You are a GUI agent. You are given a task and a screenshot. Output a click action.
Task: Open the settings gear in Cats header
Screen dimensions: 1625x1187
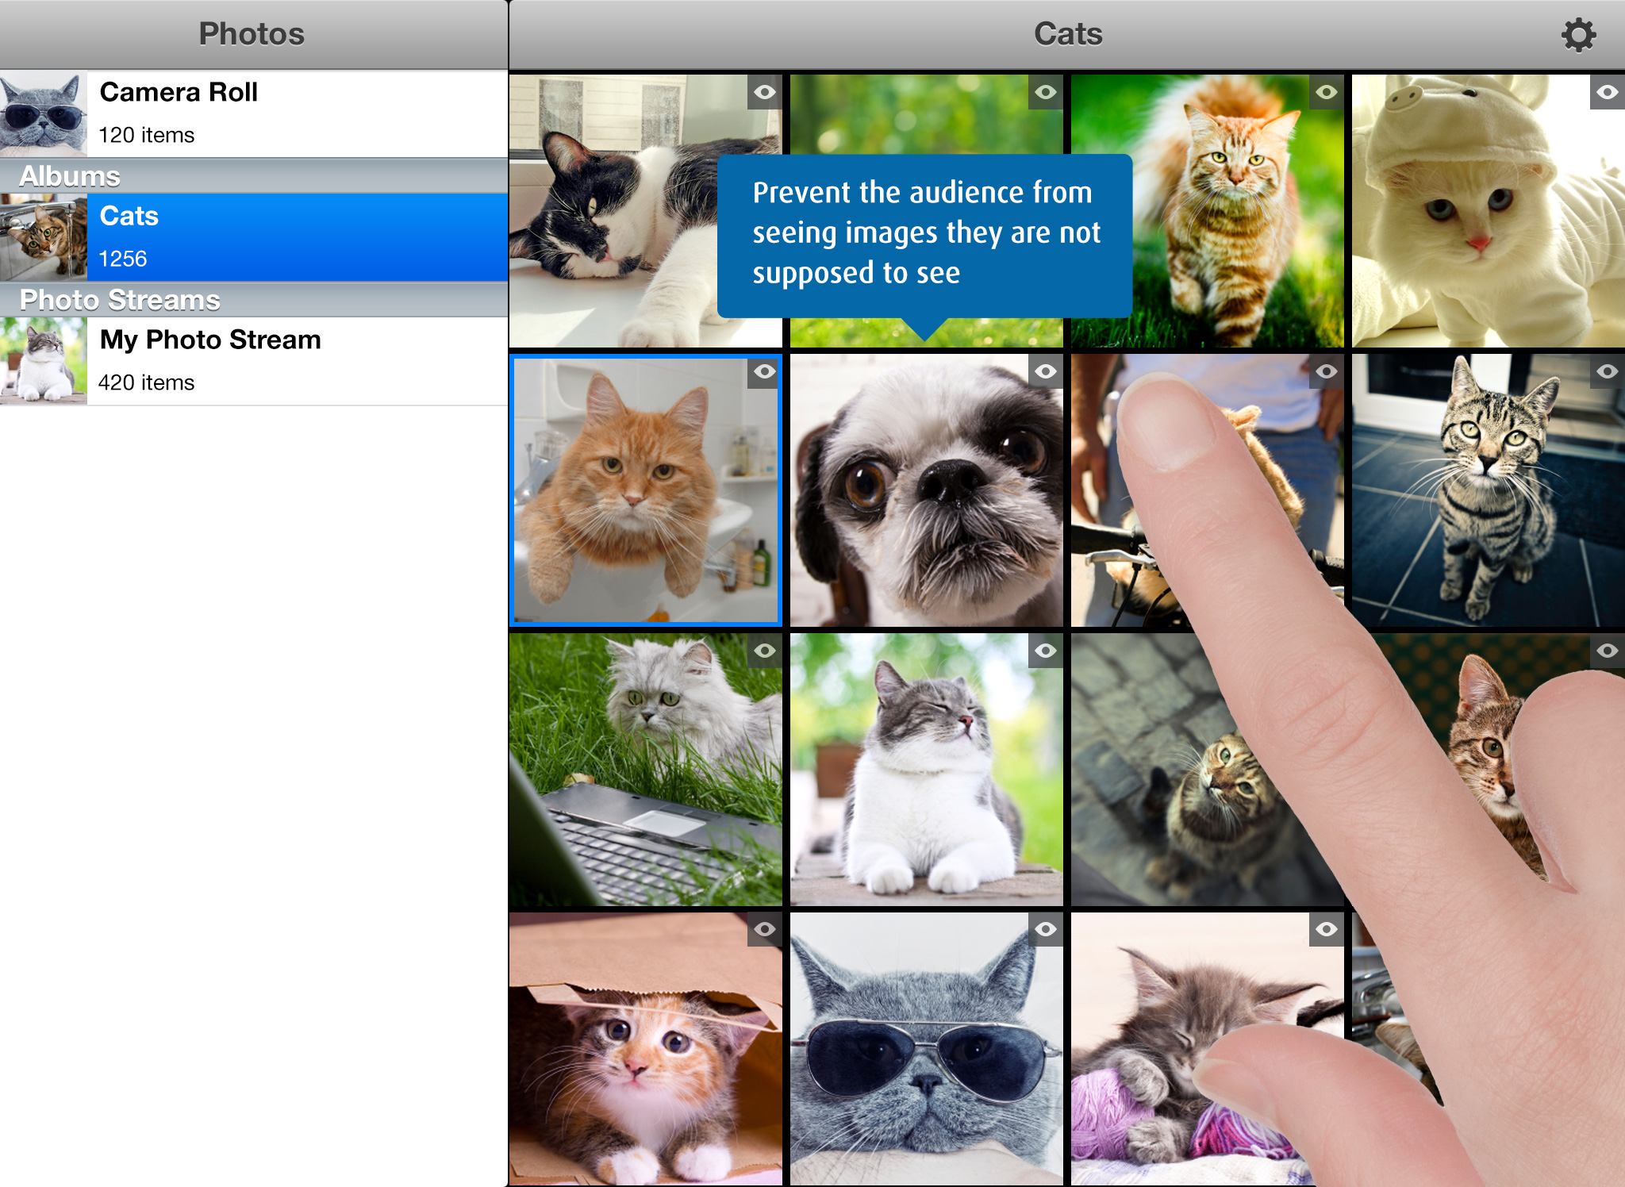tap(1578, 35)
